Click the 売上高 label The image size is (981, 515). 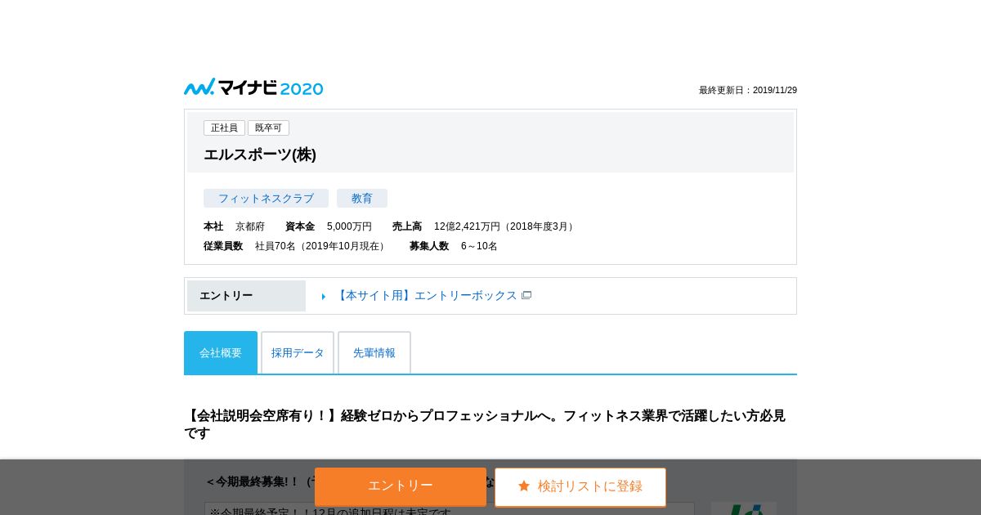point(407,226)
